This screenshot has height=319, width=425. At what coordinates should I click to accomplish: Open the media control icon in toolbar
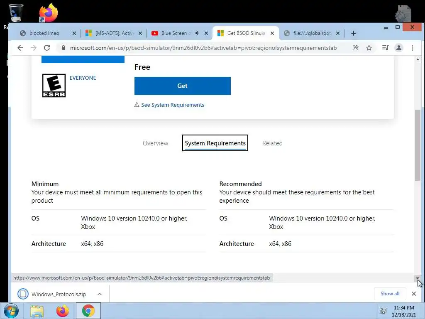[x=385, y=48]
